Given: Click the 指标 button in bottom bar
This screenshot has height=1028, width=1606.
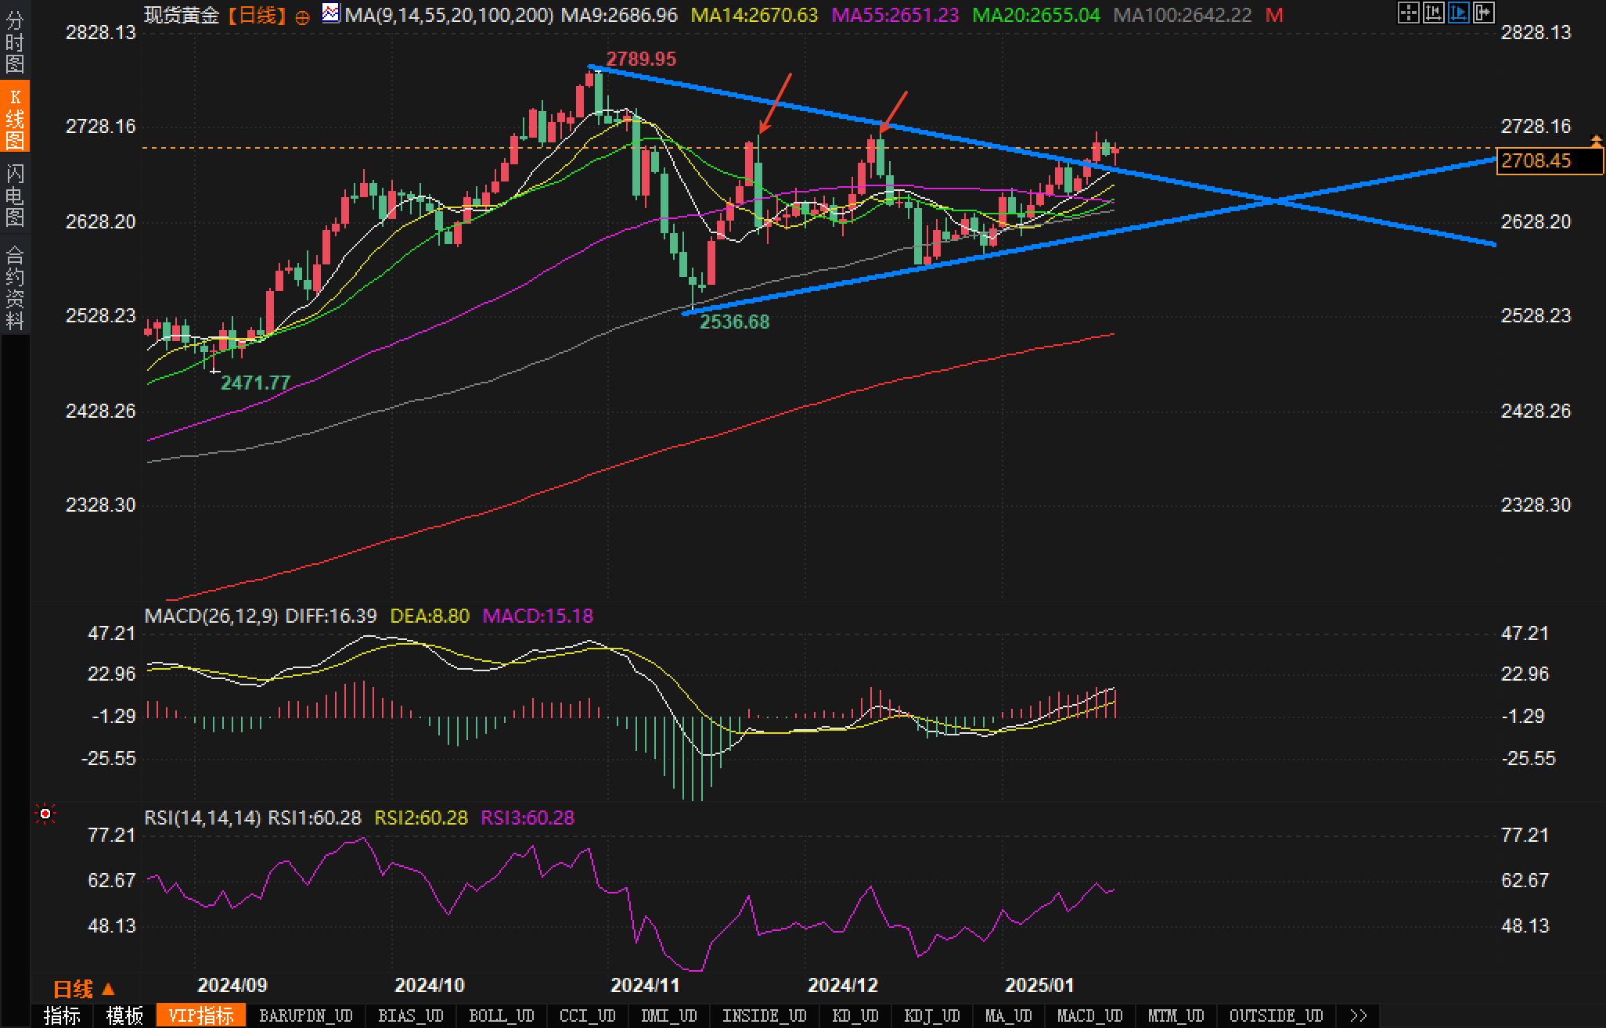Looking at the screenshot, I should 63,1015.
